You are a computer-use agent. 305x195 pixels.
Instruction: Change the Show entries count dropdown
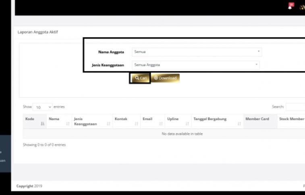pyautogui.click(x=43, y=107)
